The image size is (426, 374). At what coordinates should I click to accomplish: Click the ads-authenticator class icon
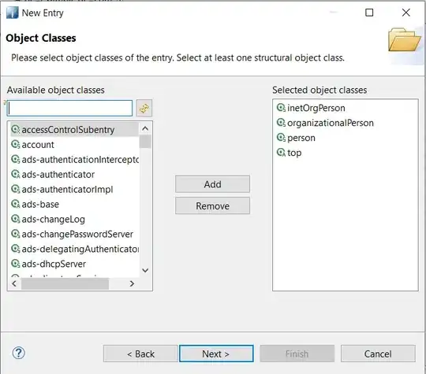point(16,174)
